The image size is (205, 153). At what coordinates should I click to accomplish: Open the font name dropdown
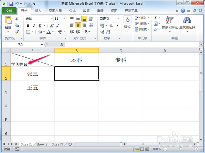coord(52,19)
